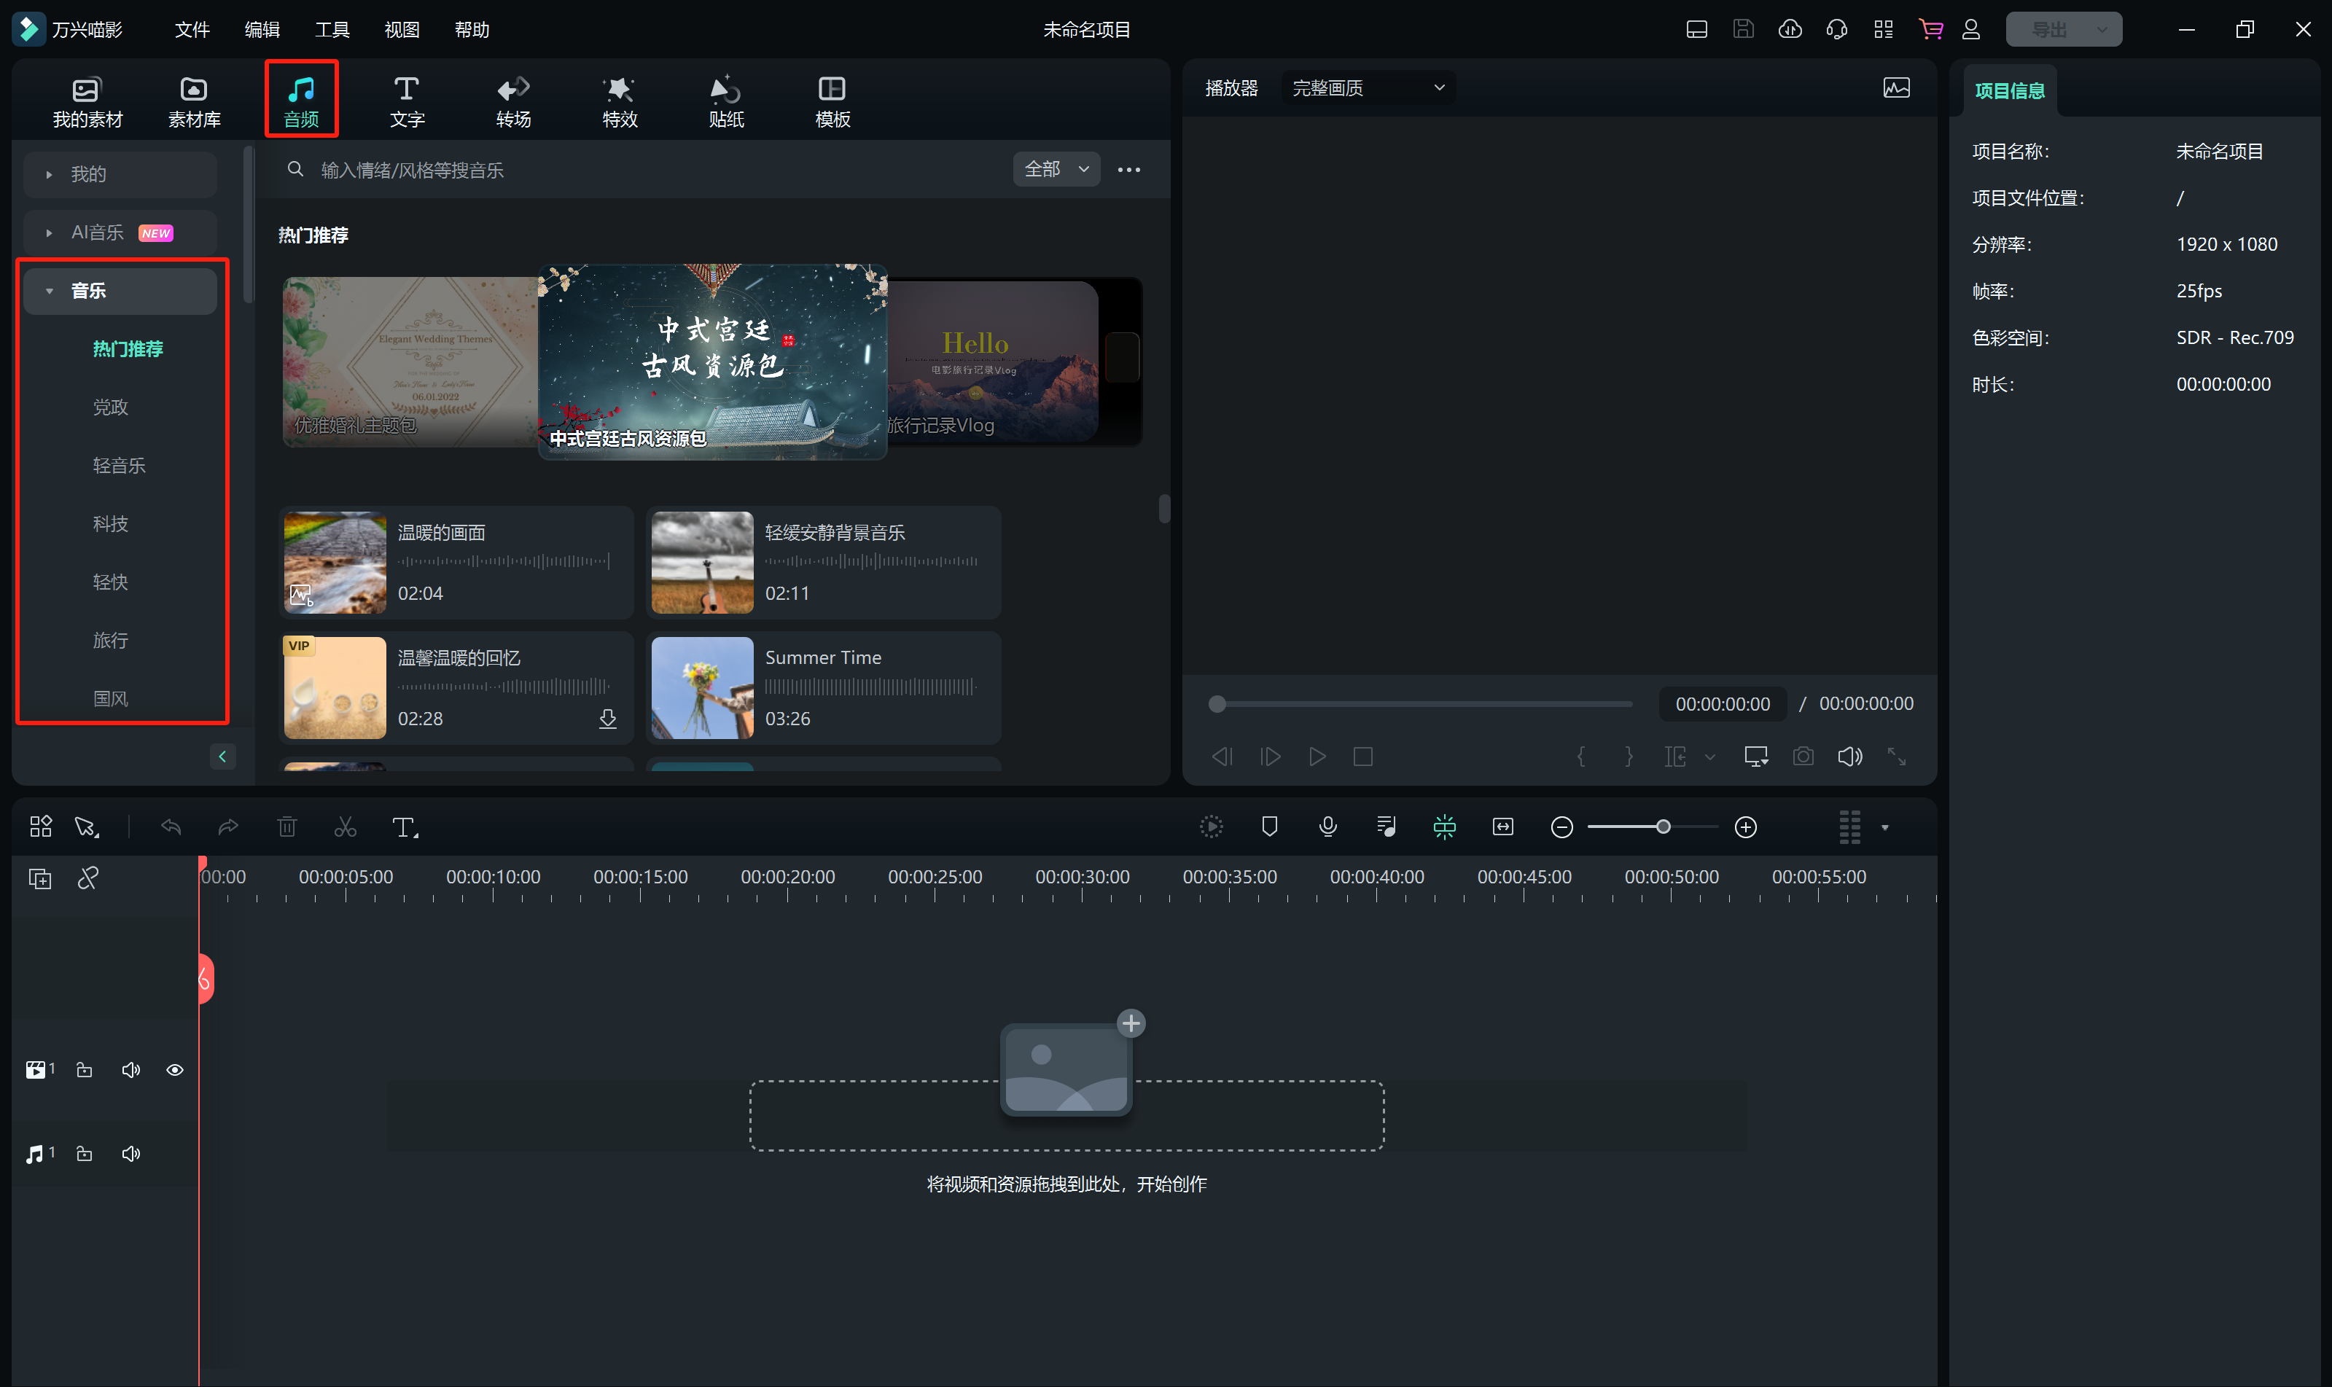Hide video track 1 with the eye icon
Screen dimensions: 2332x1387
click(x=175, y=1070)
